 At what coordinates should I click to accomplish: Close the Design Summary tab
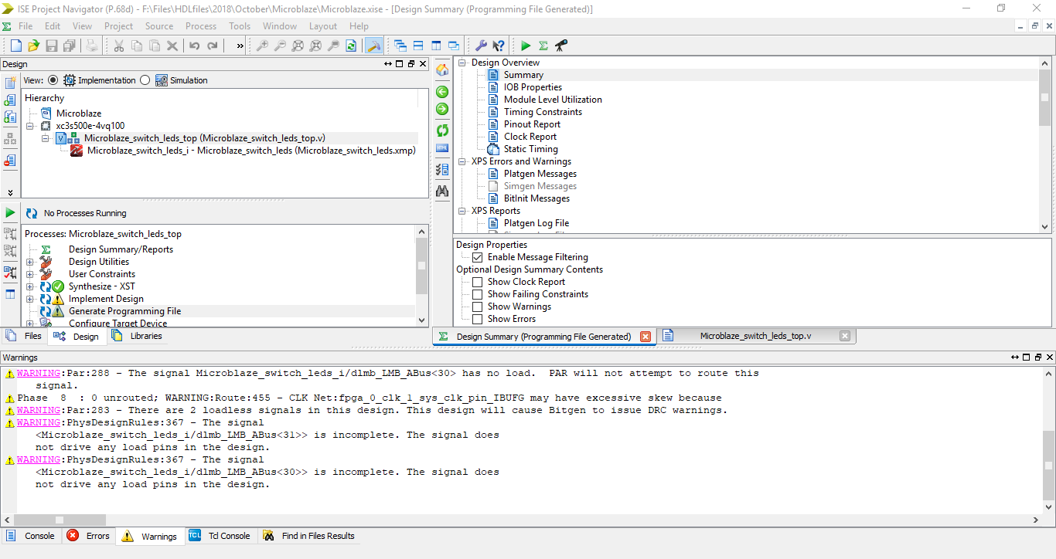click(x=646, y=337)
